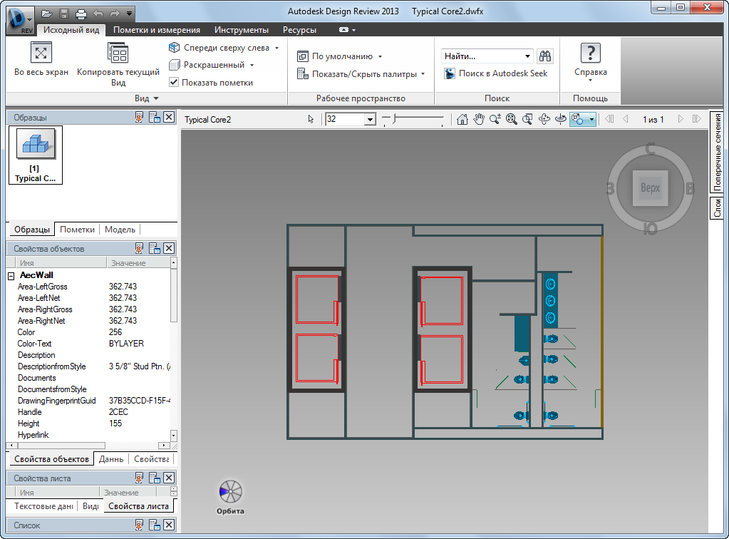729x539 pixels.
Task: Click Поиск в Autodesk Seek
Action: pyautogui.click(x=496, y=73)
